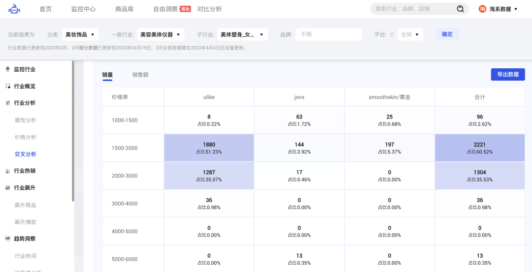Open 商品库 in top navigation
Screen dimensions: 532x272
coord(125,9)
